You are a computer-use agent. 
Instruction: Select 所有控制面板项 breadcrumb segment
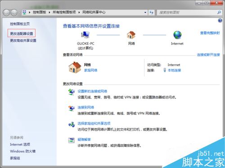64,12
